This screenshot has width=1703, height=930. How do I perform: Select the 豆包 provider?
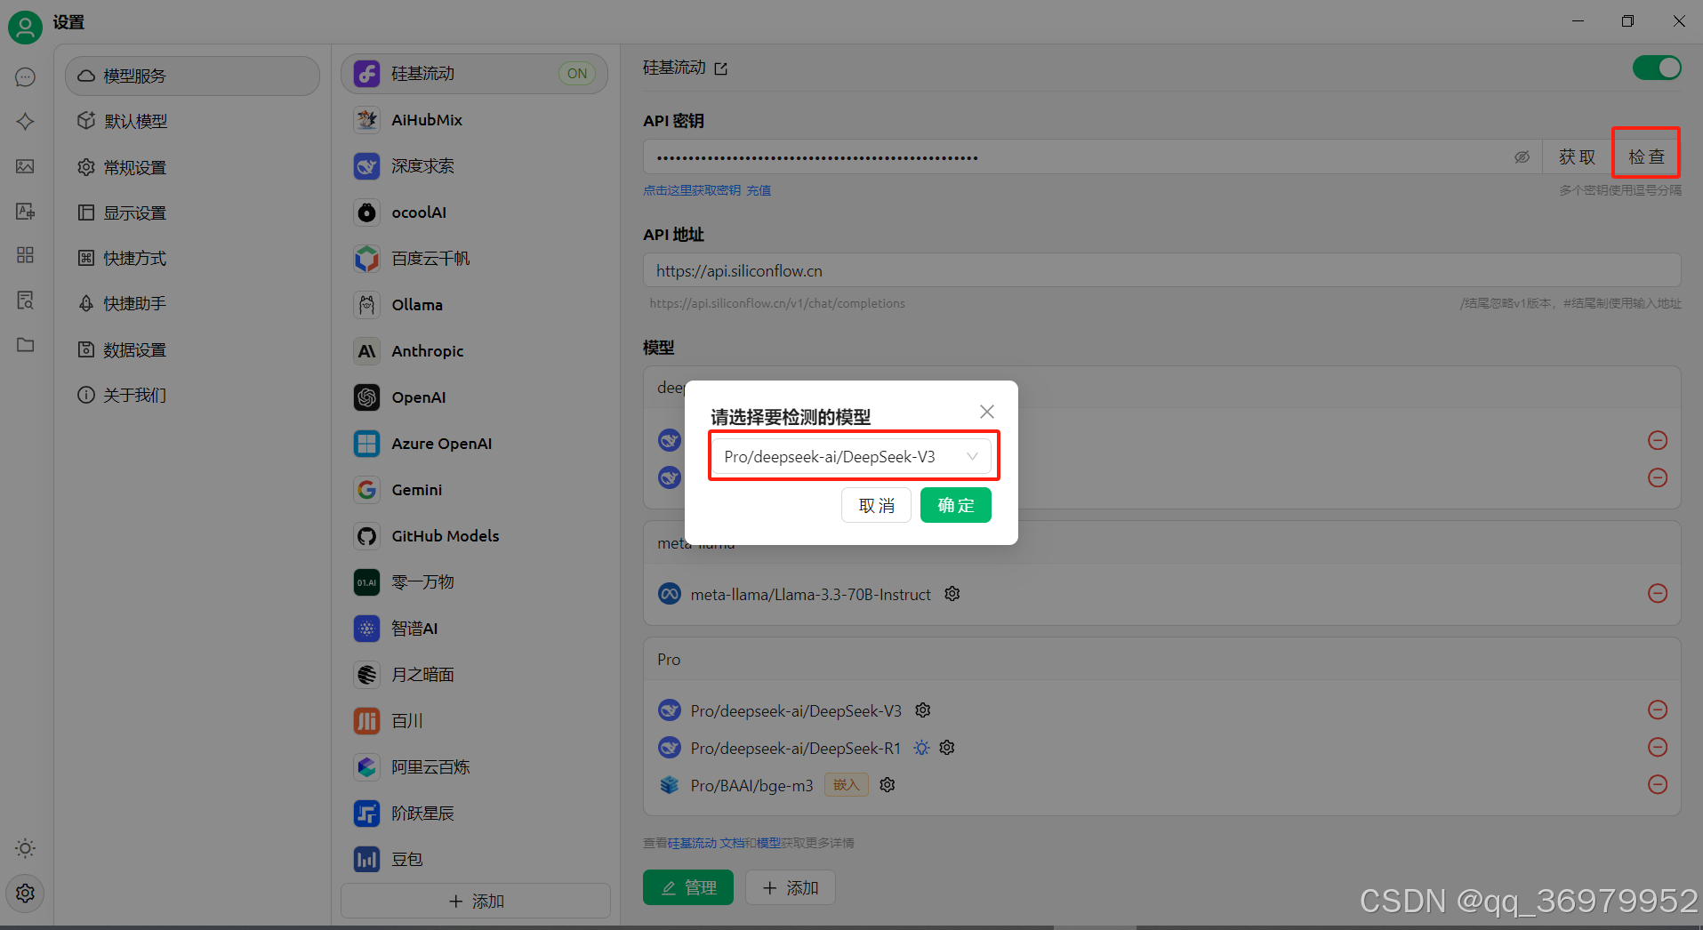tap(475, 860)
